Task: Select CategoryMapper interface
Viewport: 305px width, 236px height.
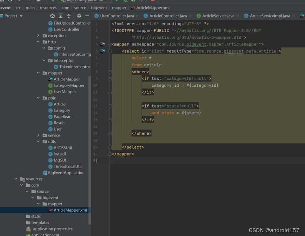Action: (x=66, y=85)
